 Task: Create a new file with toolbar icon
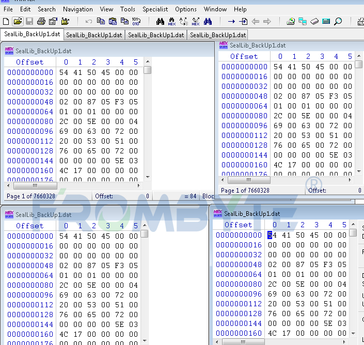point(6,22)
